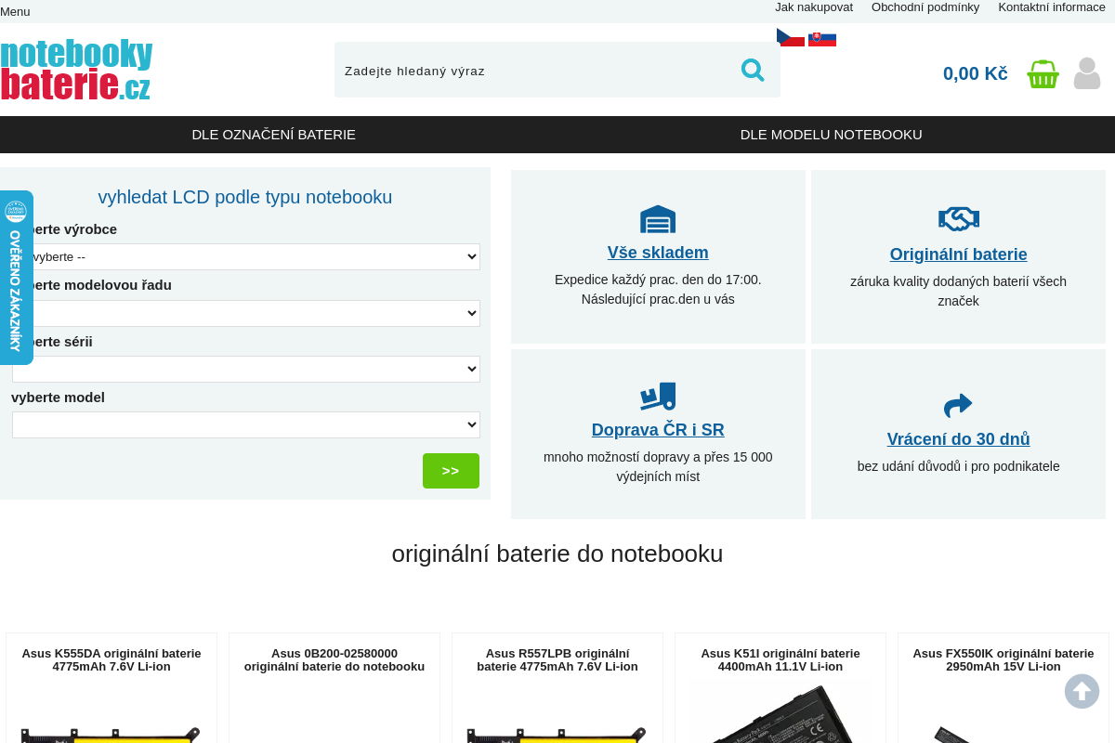
Task: Open the Vrácení do 30 dnů link
Action: [x=959, y=439]
